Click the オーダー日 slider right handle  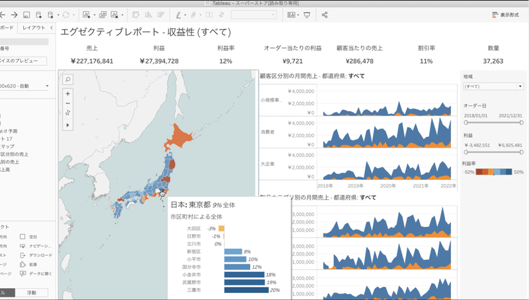click(x=522, y=123)
